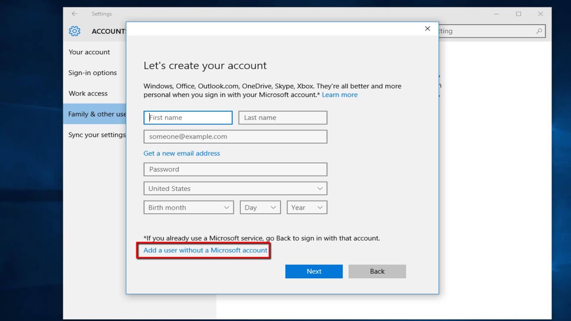
Task: Open the Year dropdown
Action: pos(307,208)
